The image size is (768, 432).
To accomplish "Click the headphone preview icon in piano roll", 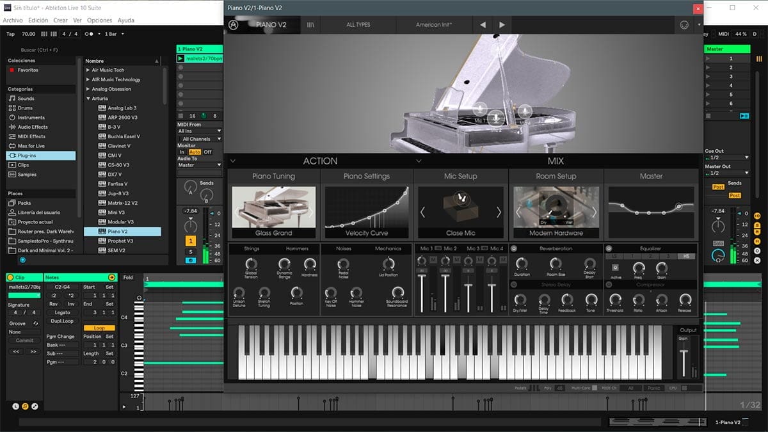I will [x=139, y=298].
